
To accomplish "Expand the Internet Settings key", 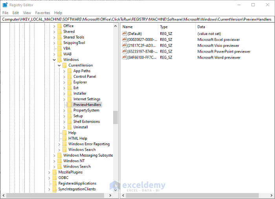I will (x=64, y=99).
